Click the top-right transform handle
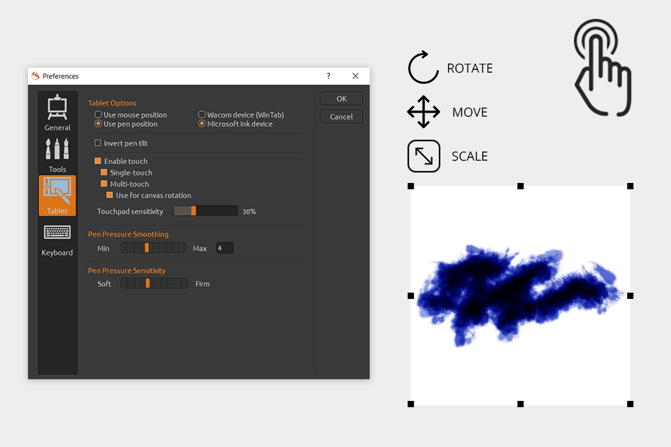 pos(630,186)
